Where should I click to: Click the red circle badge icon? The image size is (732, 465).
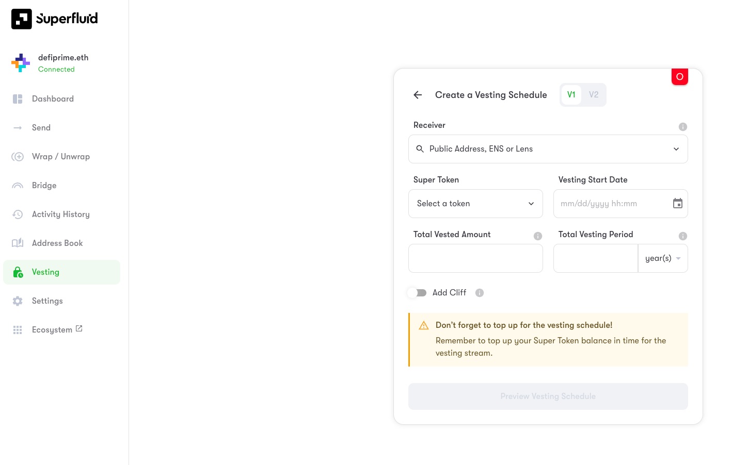[x=679, y=77]
